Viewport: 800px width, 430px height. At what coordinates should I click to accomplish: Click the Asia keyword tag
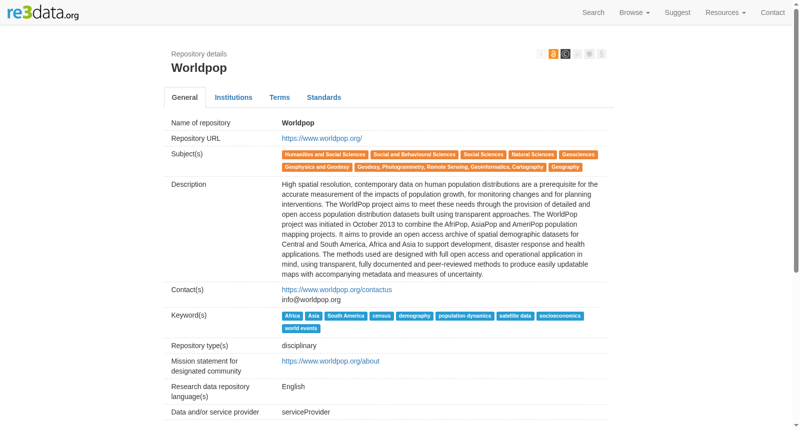coord(313,316)
